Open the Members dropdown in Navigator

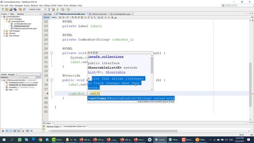coord(11,77)
